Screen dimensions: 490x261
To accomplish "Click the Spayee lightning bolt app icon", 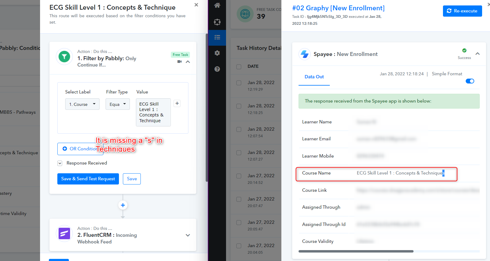I will point(305,54).
